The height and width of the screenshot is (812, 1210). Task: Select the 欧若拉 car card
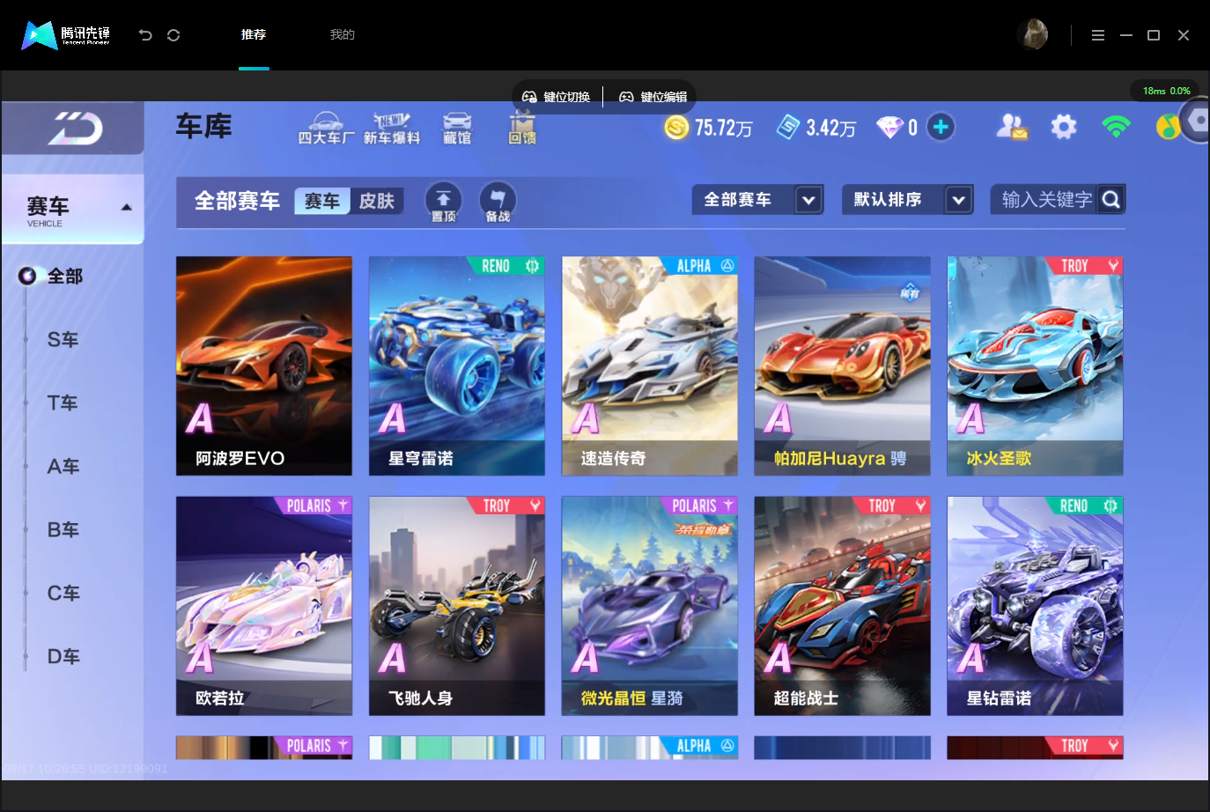click(x=264, y=606)
